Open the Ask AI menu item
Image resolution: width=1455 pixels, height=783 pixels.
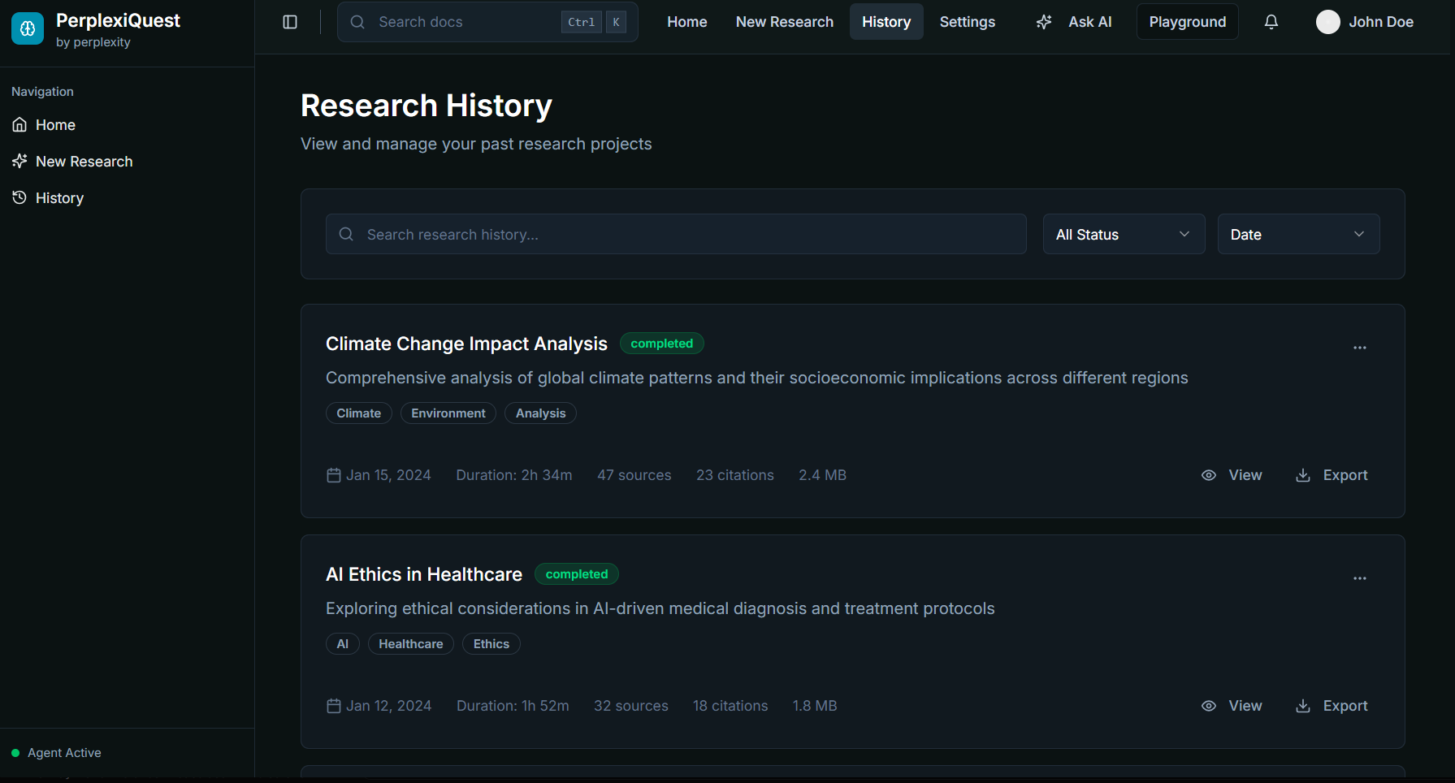coord(1074,22)
